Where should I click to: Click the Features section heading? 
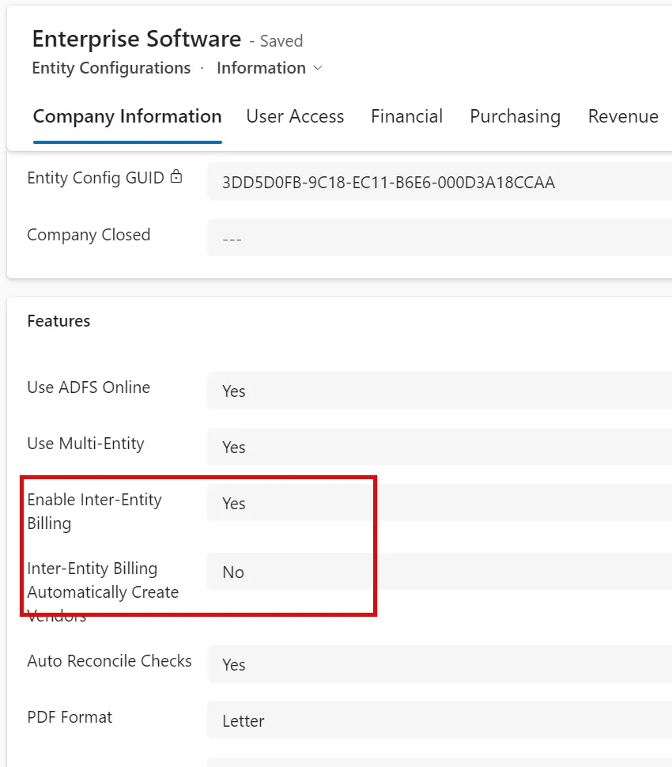pyautogui.click(x=59, y=321)
